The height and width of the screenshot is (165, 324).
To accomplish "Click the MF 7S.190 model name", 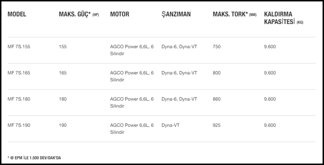I will (19, 125).
